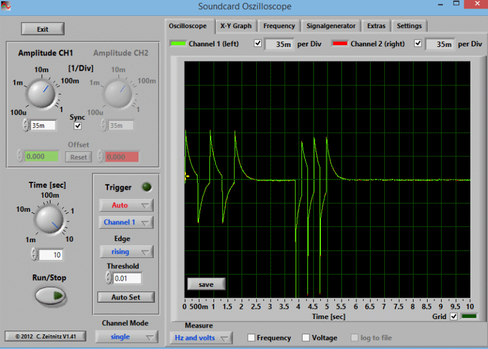Click the Time value 10 input field
This screenshot has height=349, width=488.
pyautogui.click(x=51, y=255)
